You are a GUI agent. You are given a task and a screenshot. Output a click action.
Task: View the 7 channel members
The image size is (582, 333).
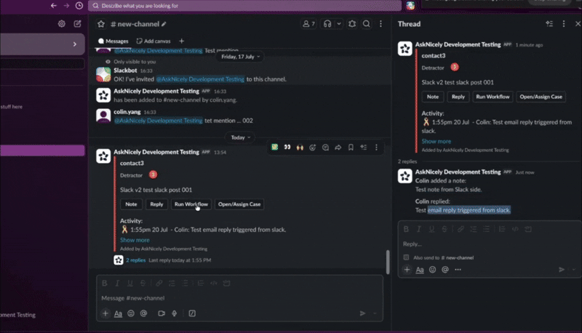tap(308, 24)
